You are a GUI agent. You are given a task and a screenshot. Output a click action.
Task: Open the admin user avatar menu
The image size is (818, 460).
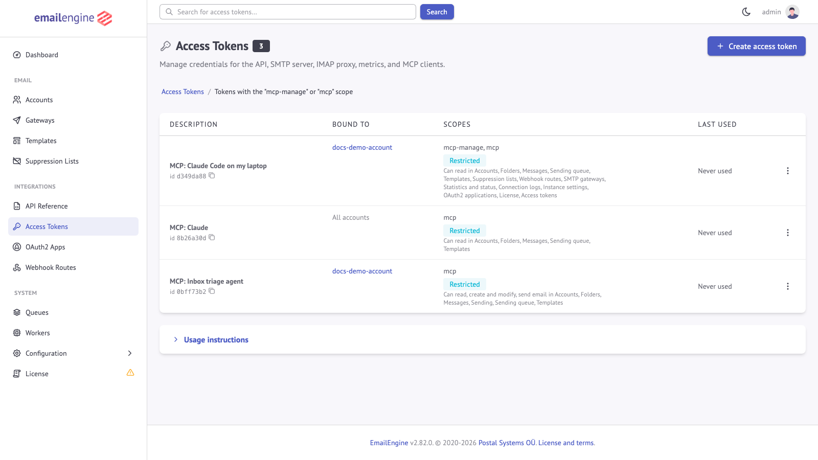[x=792, y=12]
